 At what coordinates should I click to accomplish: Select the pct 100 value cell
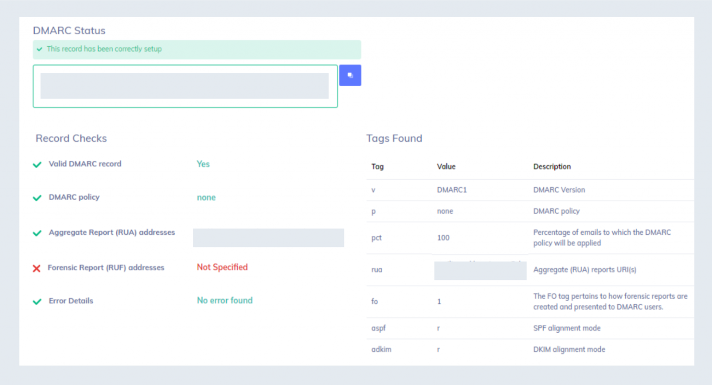pyautogui.click(x=443, y=238)
